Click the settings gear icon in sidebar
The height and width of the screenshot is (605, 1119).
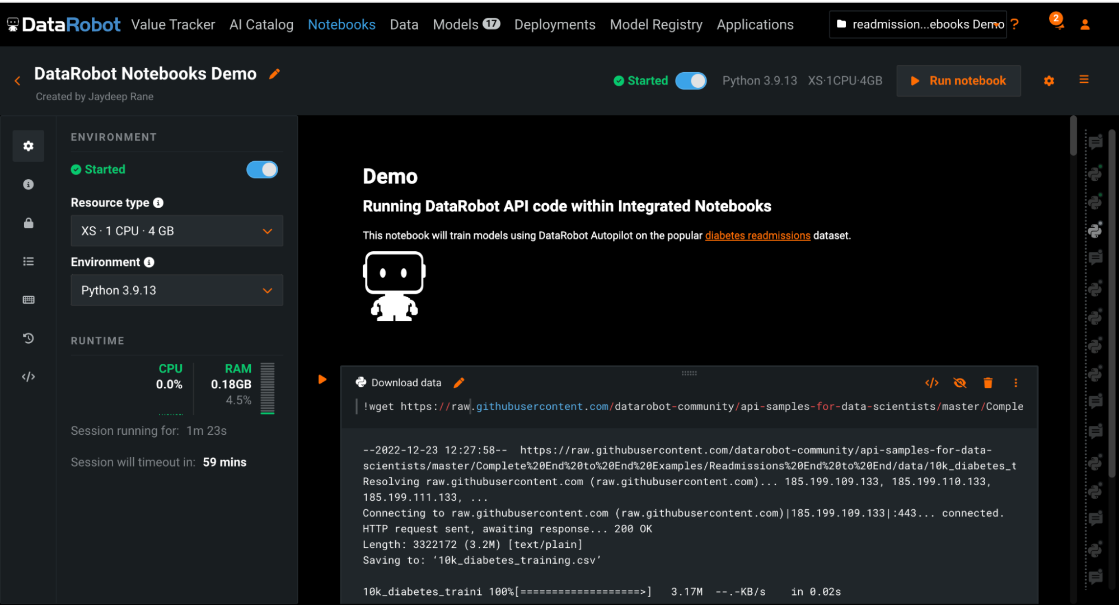(x=29, y=147)
